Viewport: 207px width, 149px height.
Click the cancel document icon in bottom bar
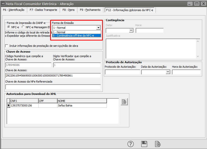pos(158,144)
